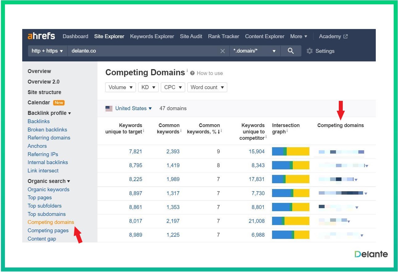Viewport: 398px width, 272px height.
Task: Open the KD filter dropdown
Action: (x=148, y=87)
